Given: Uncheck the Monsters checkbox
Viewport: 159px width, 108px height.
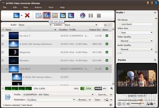Looking at the screenshot, I should [x=3, y=60].
